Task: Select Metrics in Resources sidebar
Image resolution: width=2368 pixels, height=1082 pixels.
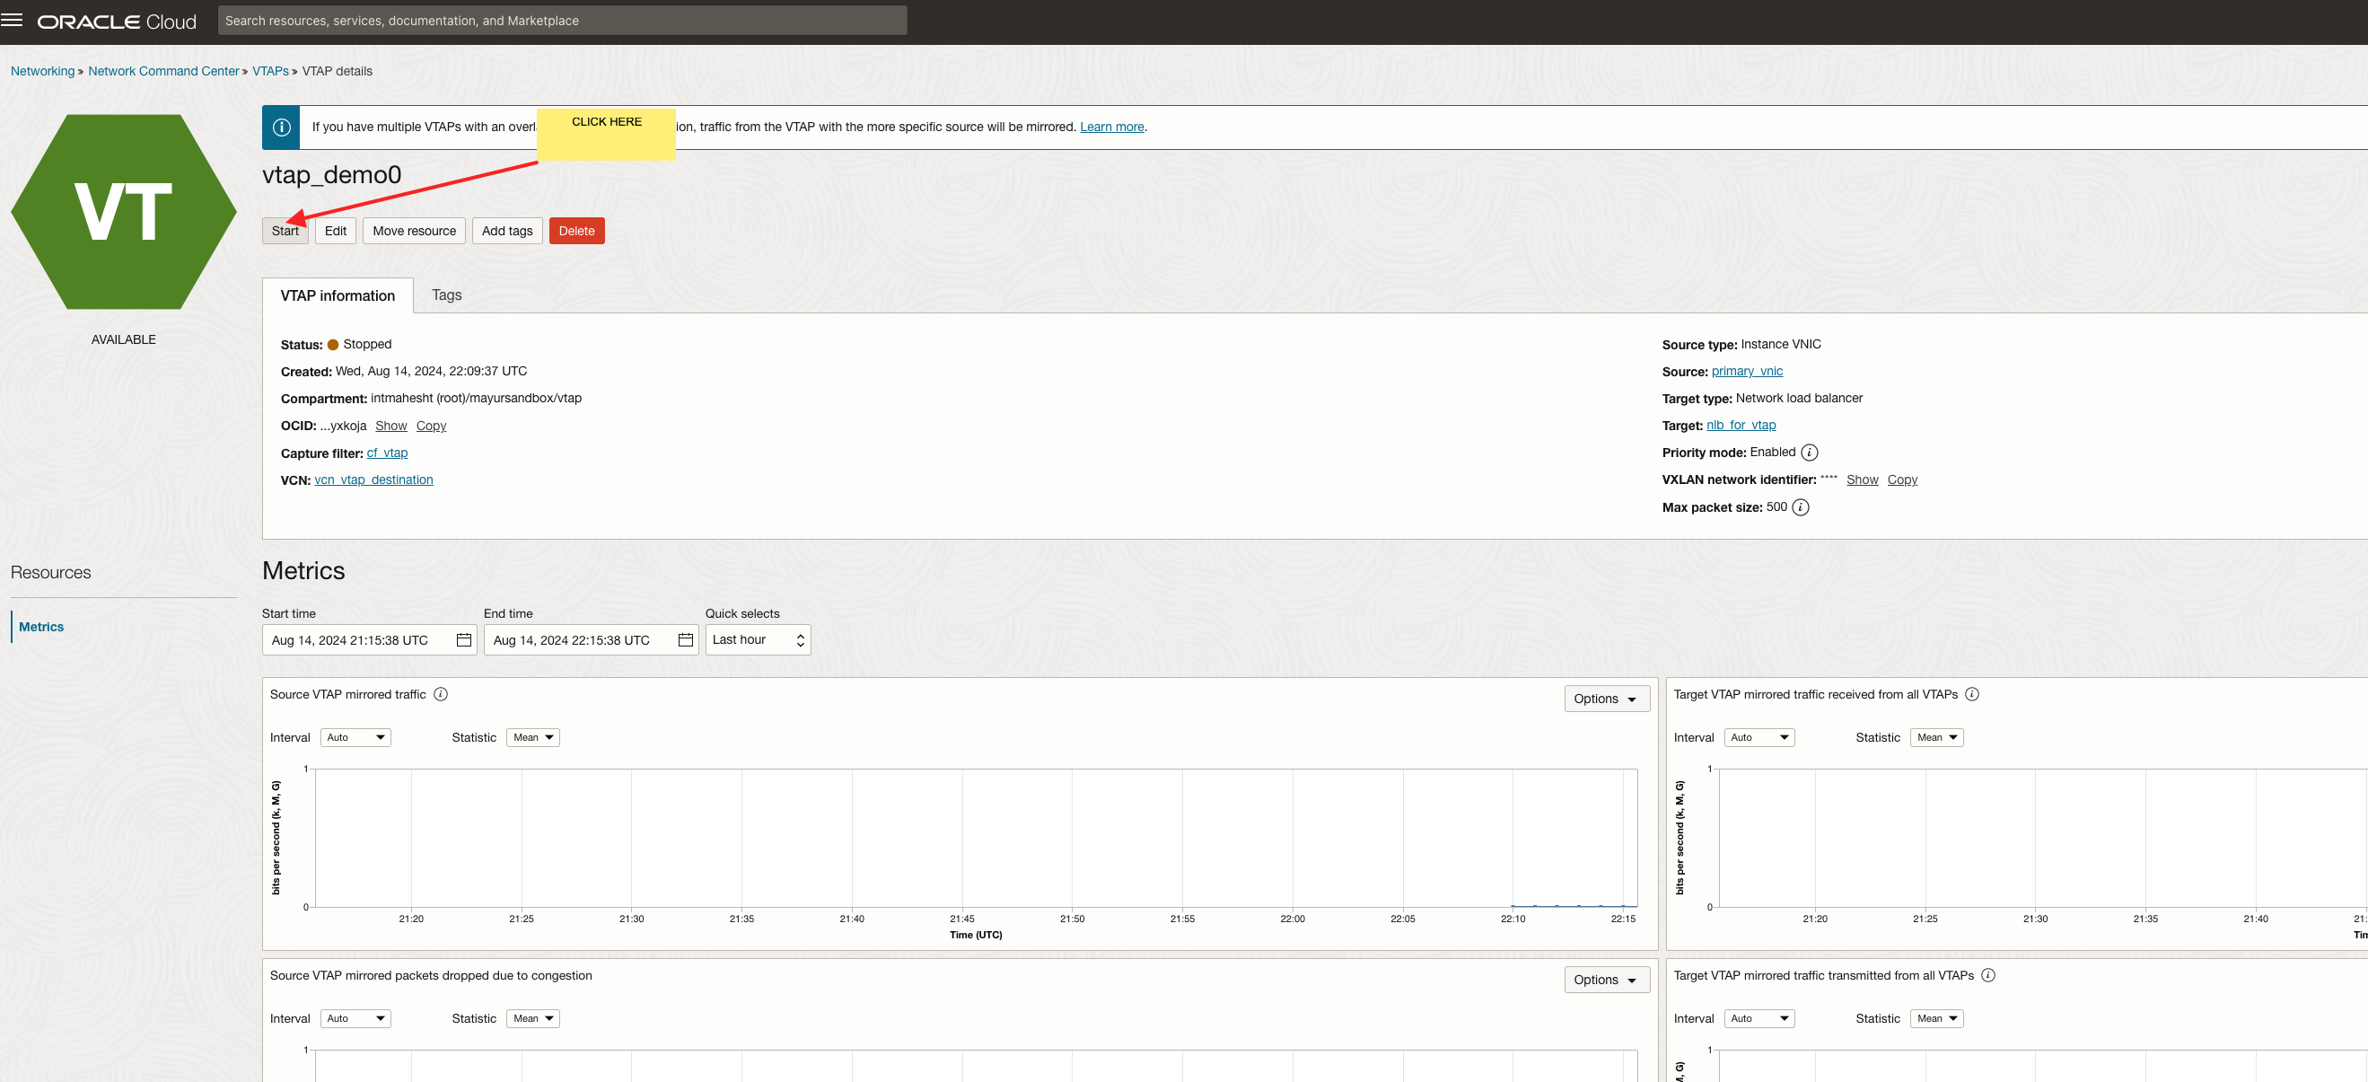Action: pyautogui.click(x=41, y=627)
